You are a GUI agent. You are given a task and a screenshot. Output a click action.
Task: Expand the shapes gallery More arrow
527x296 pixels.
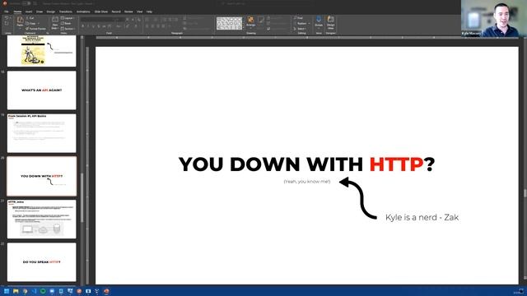click(x=244, y=28)
